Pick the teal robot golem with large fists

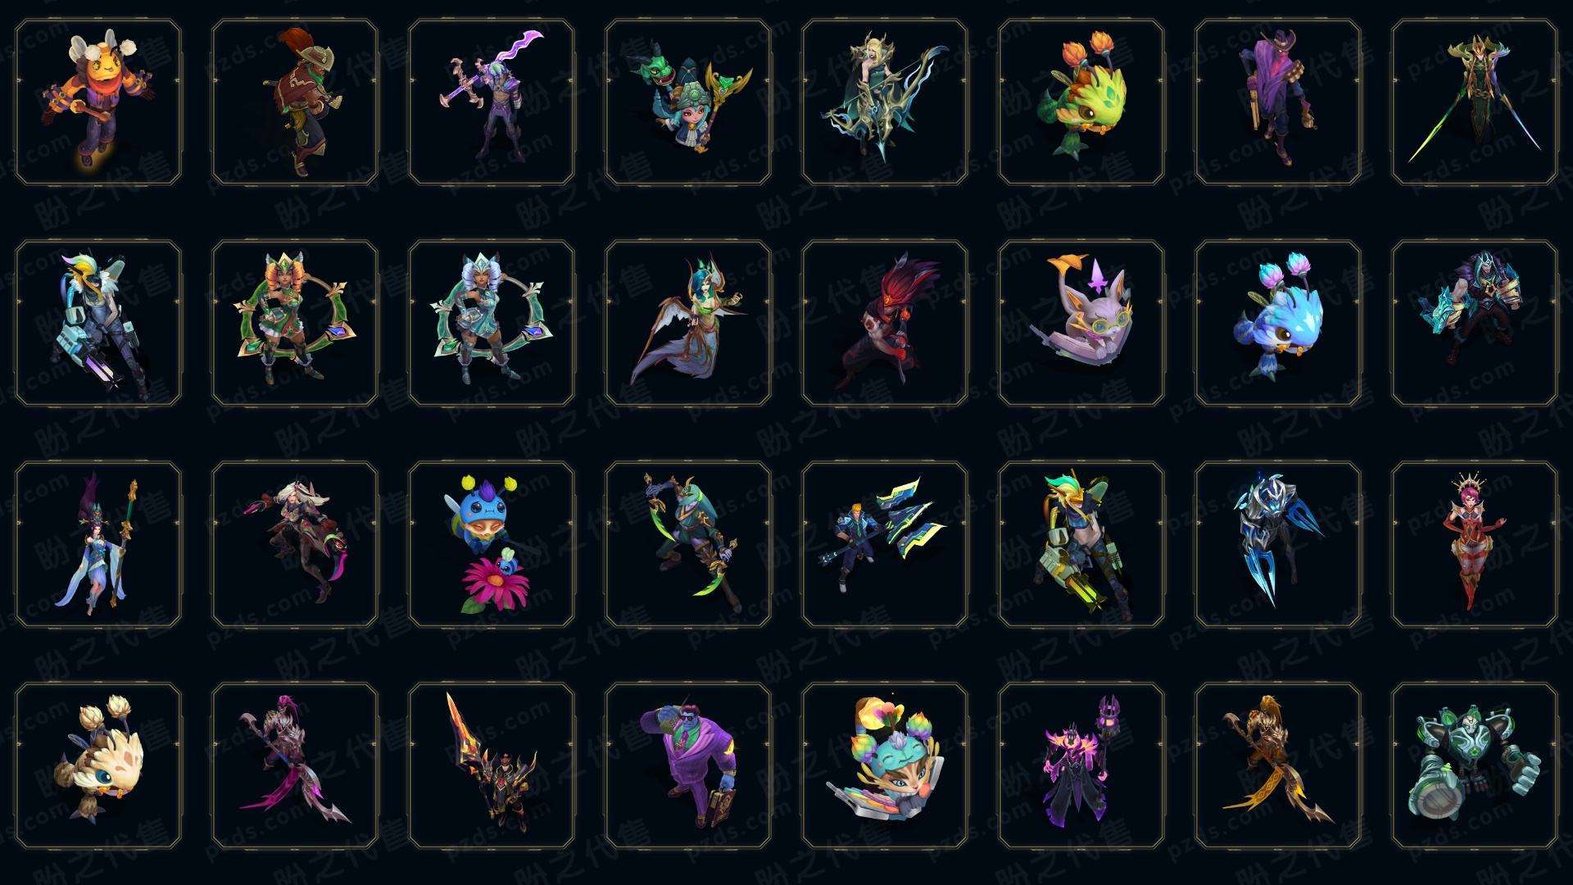[x=1475, y=765]
